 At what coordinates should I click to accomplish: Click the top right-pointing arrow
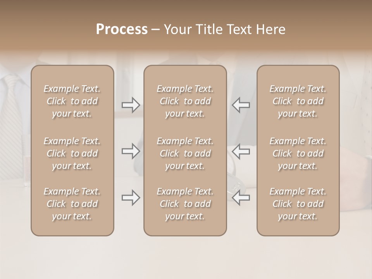pyautogui.click(x=131, y=105)
